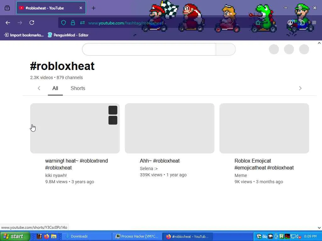
Task: Select the All tab
Action: click(55, 88)
